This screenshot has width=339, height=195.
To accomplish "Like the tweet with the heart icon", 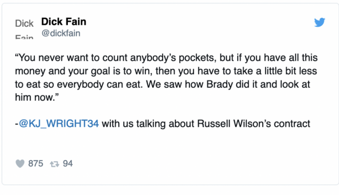I will click(x=20, y=163).
